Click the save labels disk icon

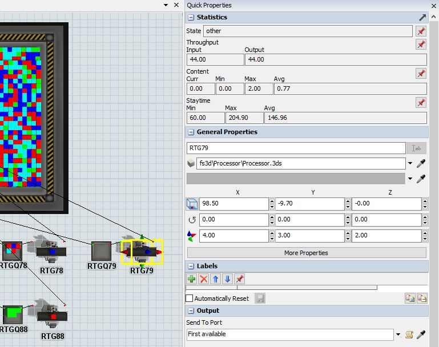click(260, 298)
